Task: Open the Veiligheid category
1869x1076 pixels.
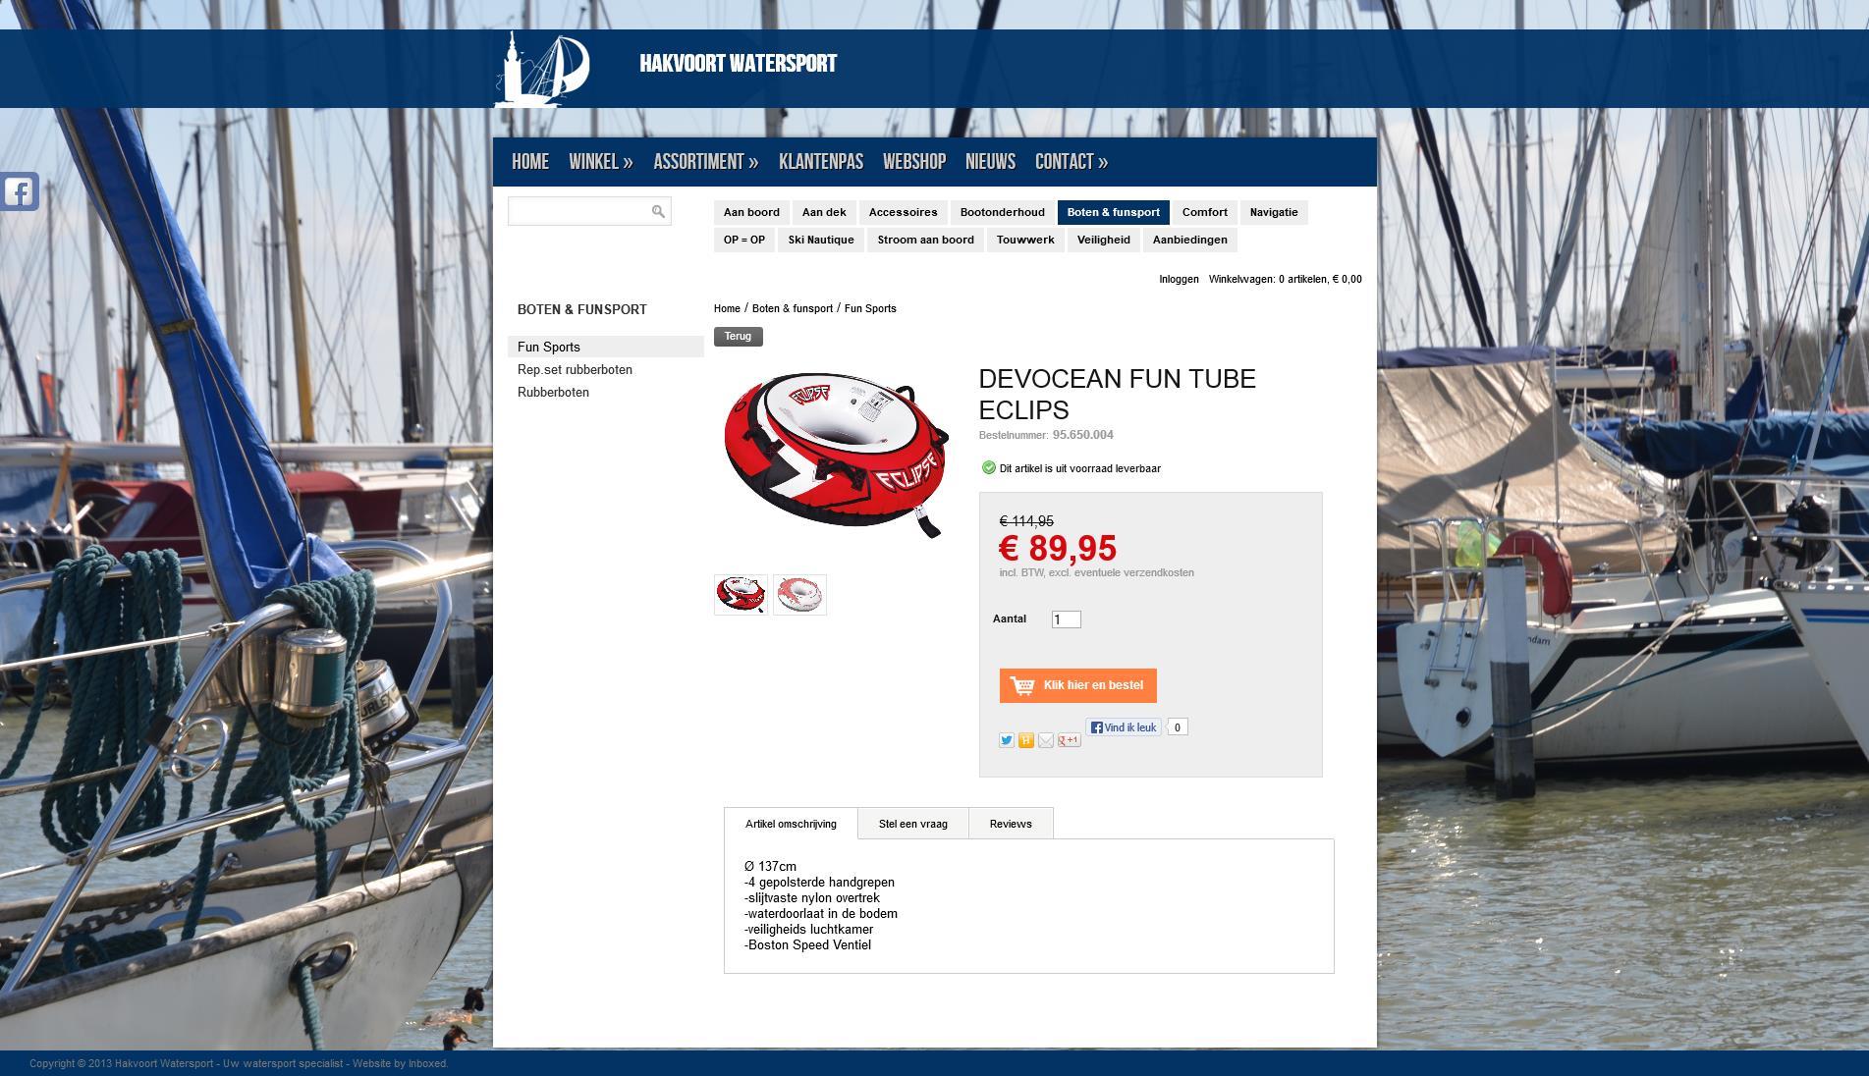Action: tap(1104, 240)
